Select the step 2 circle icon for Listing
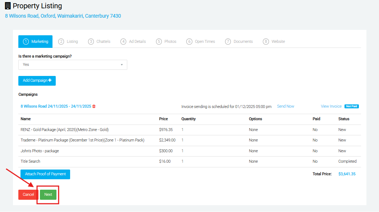The width and height of the screenshot is (379, 212). (61, 42)
